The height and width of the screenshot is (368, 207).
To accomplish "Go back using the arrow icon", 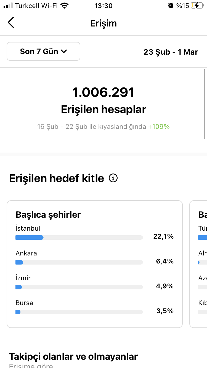I will pyautogui.click(x=11, y=23).
